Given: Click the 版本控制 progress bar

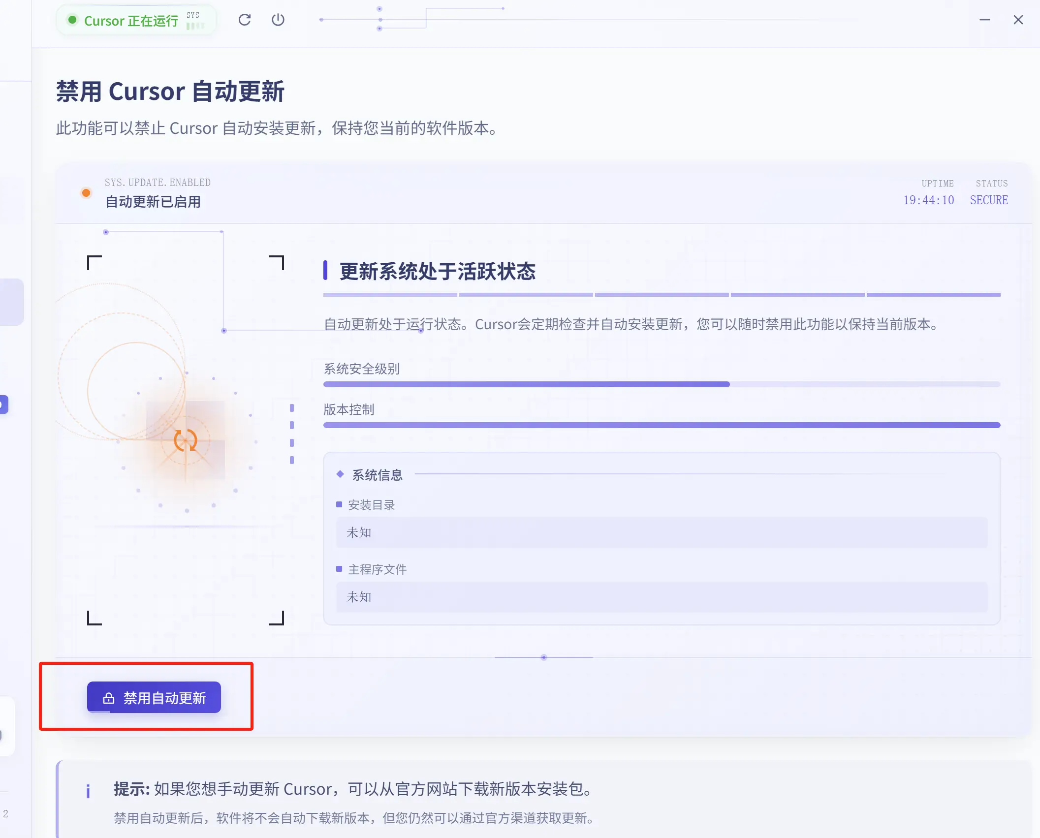Looking at the screenshot, I should 662,425.
